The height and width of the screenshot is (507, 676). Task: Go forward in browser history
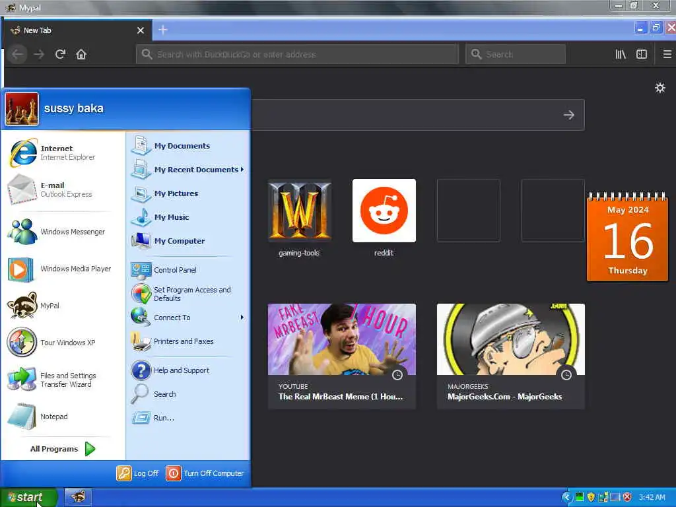tap(39, 54)
